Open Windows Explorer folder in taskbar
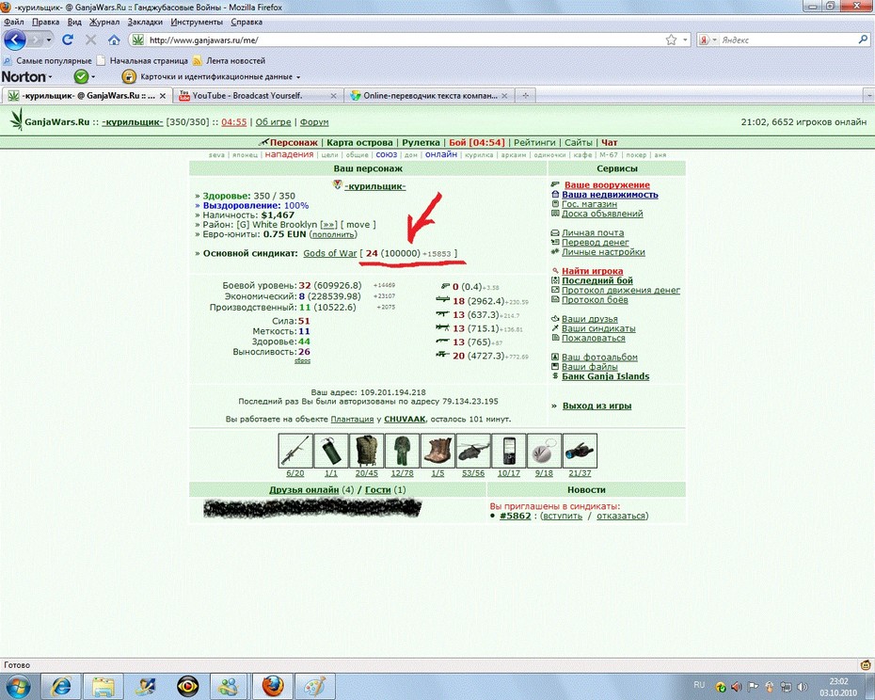The width and height of the screenshot is (875, 700). (103, 686)
